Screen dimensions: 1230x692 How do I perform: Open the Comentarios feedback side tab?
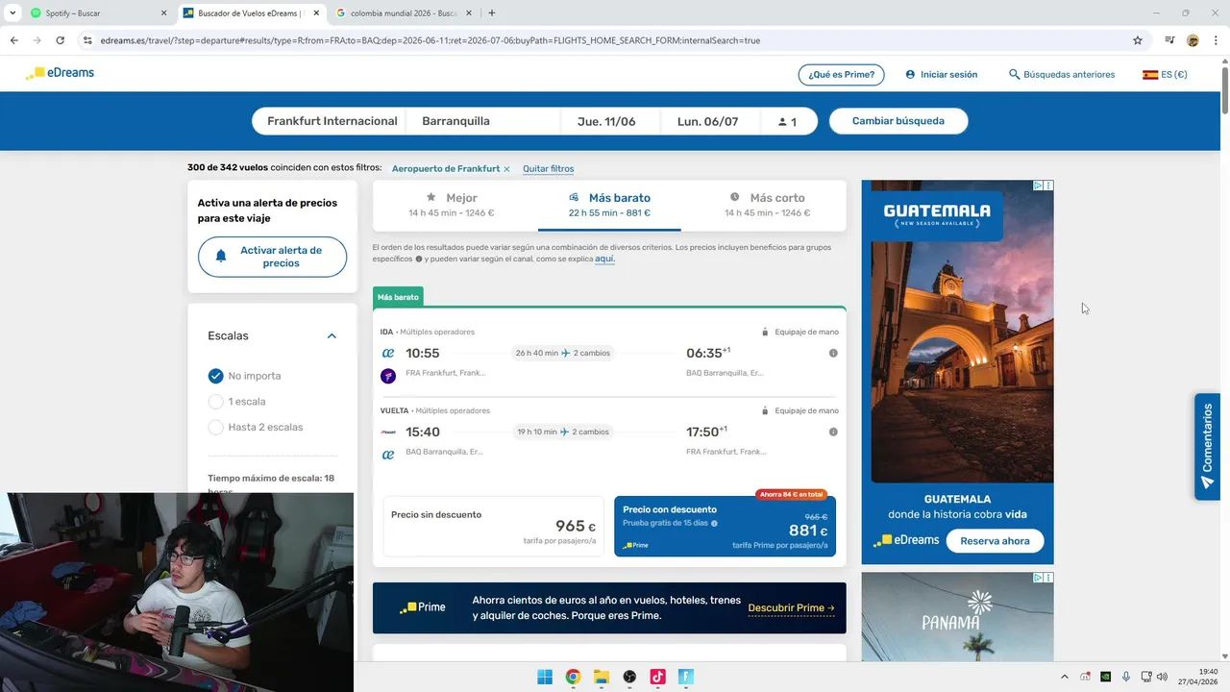point(1207,446)
